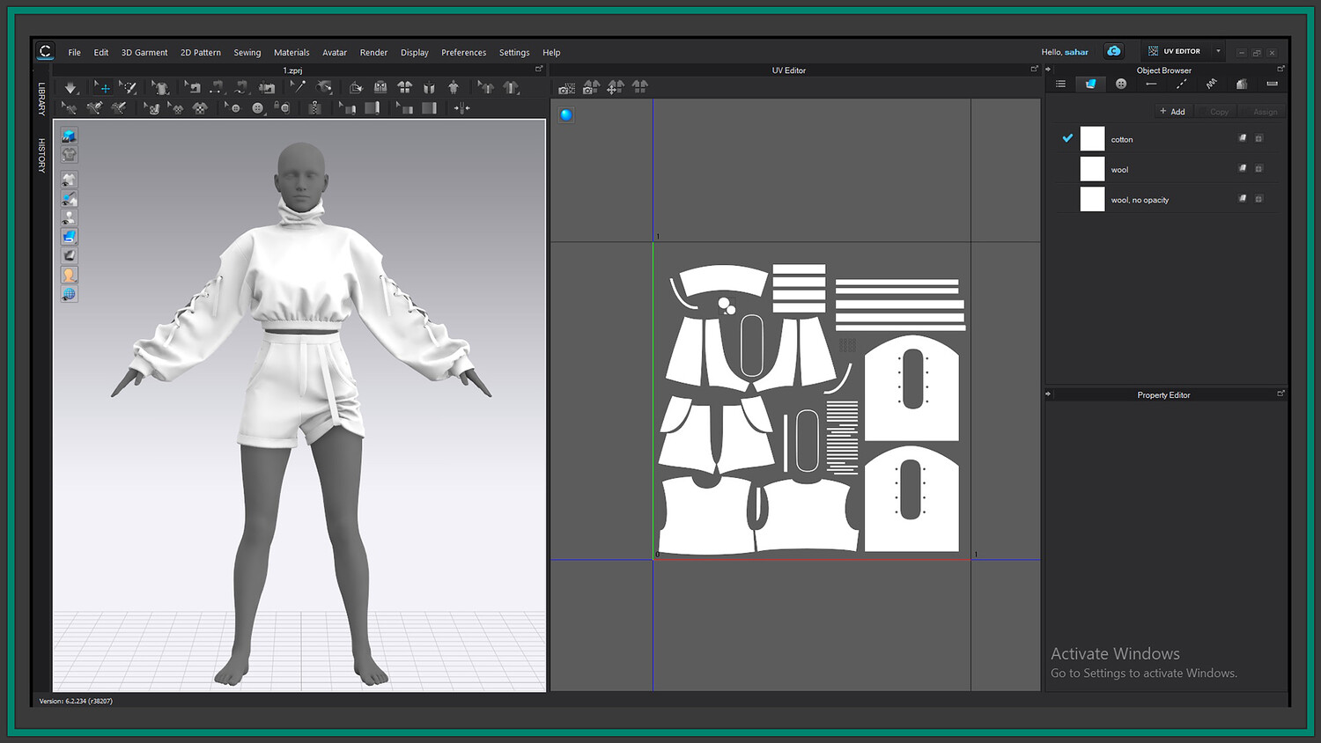
Task: Open the 3D Garment menu
Action: point(144,53)
